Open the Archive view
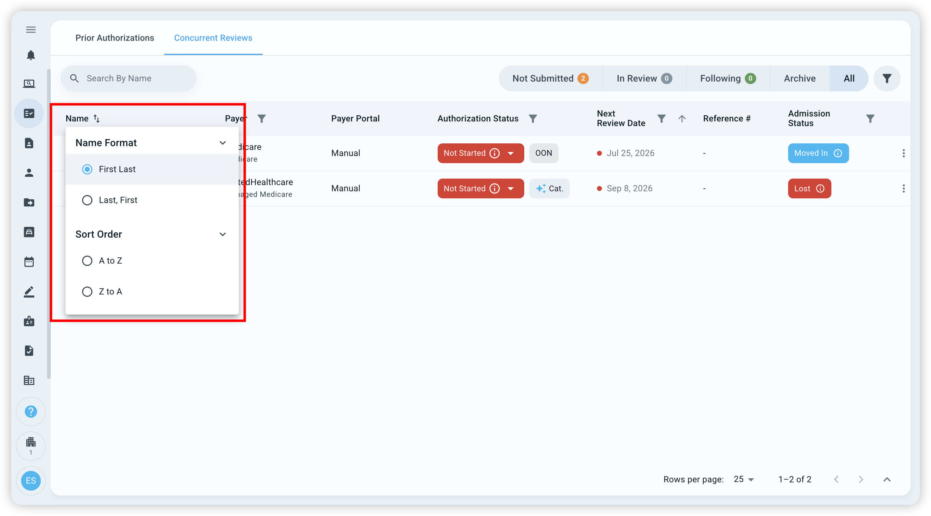 pos(800,78)
